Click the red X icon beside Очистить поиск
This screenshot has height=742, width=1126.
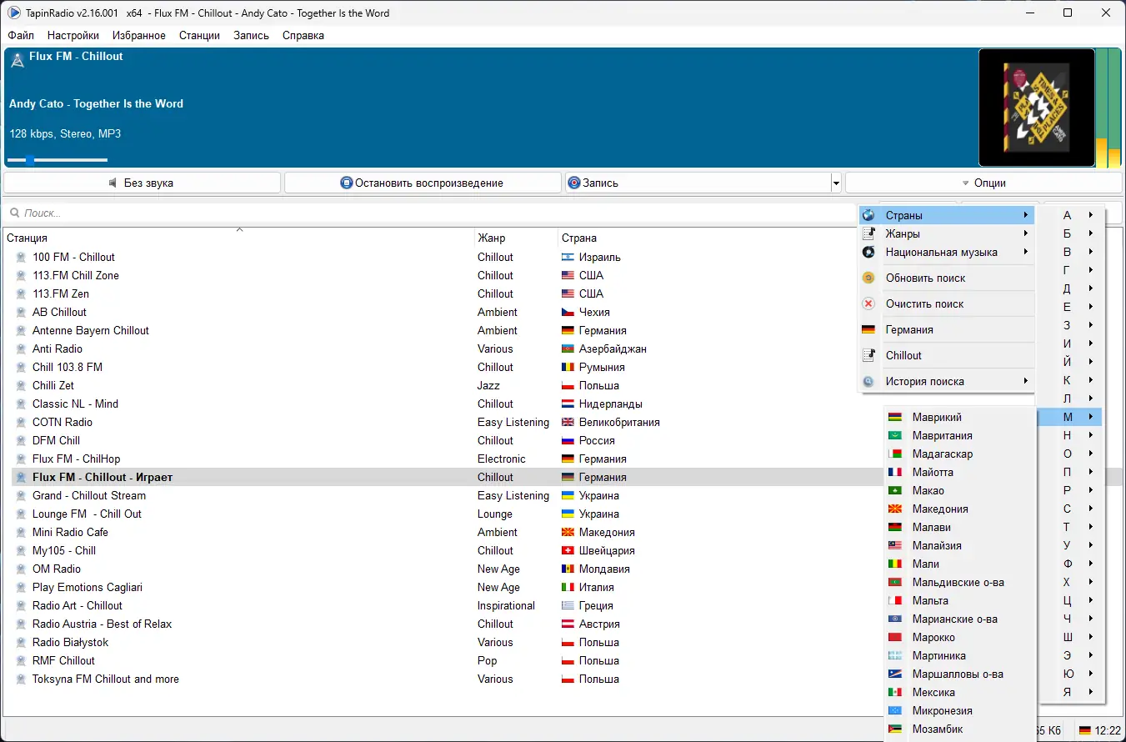pos(868,303)
